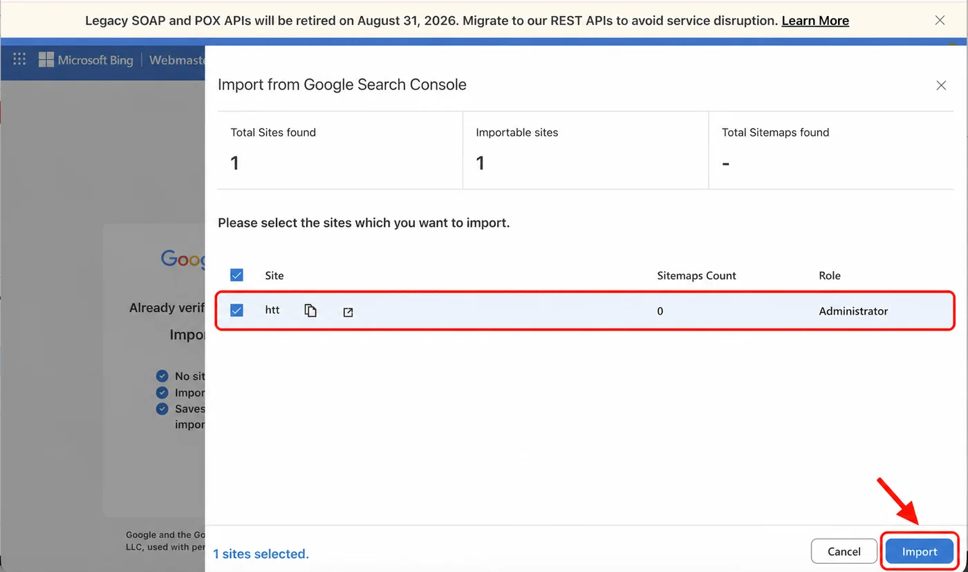Click the htt site URL text
968x572 pixels.
click(272, 310)
